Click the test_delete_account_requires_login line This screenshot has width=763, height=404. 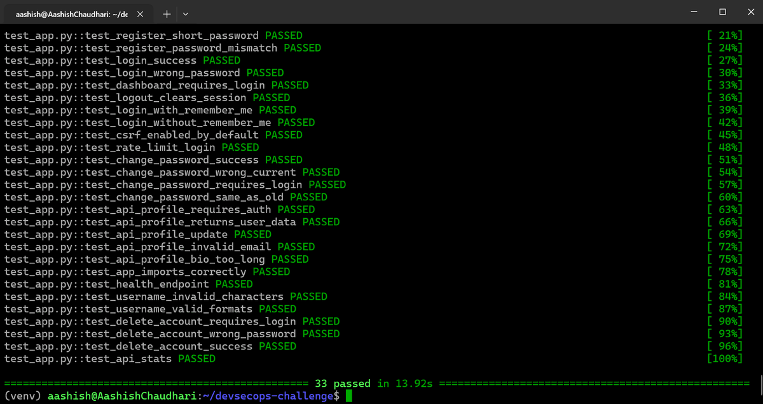pyautogui.click(x=172, y=321)
